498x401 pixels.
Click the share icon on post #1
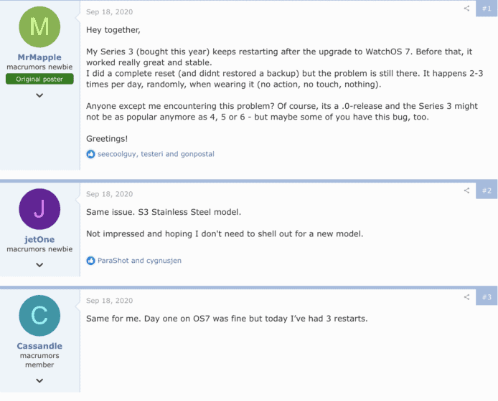(466, 9)
